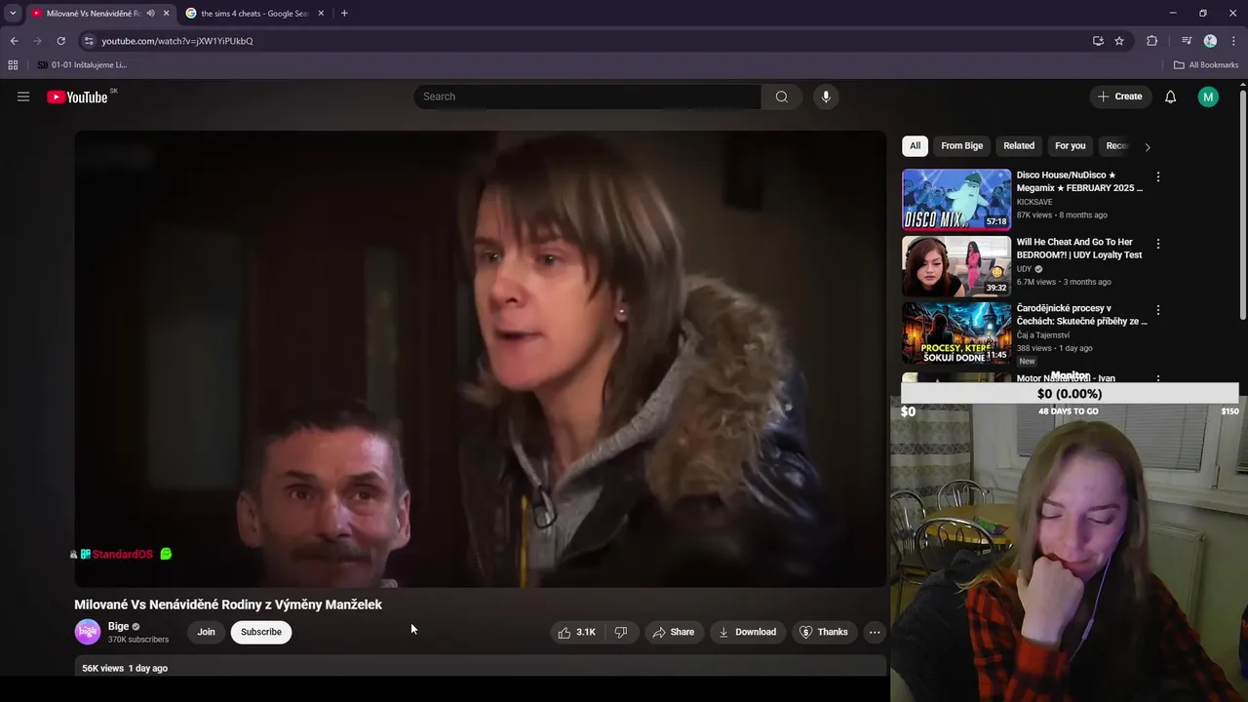Close 'the sims 4 cheats' tab
This screenshot has height=702, width=1248.
point(321,14)
